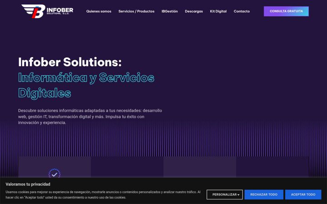Open the Servicios / Productos menu

(x=136, y=11)
